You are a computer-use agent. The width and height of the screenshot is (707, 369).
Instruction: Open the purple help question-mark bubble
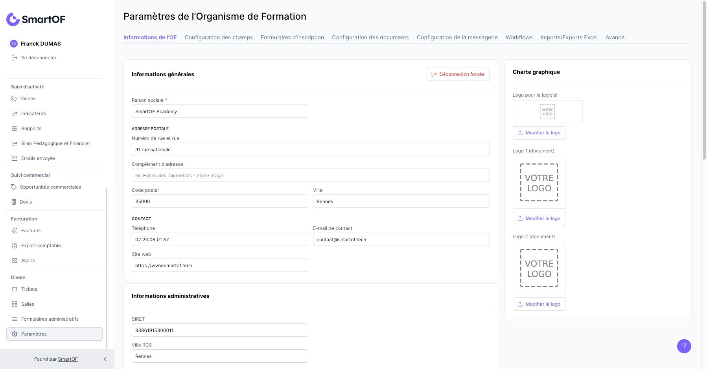pos(684,346)
